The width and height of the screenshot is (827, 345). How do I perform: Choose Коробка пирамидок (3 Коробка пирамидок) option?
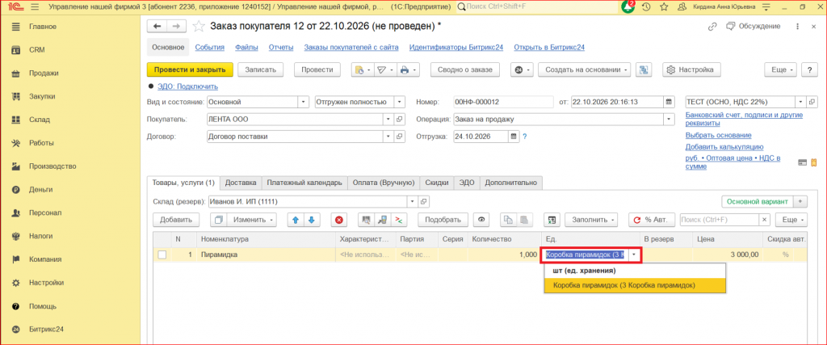(635, 285)
